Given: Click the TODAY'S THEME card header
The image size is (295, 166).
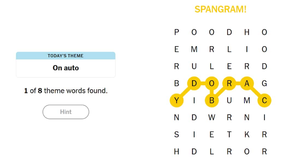Looking at the screenshot, I should point(66,56).
